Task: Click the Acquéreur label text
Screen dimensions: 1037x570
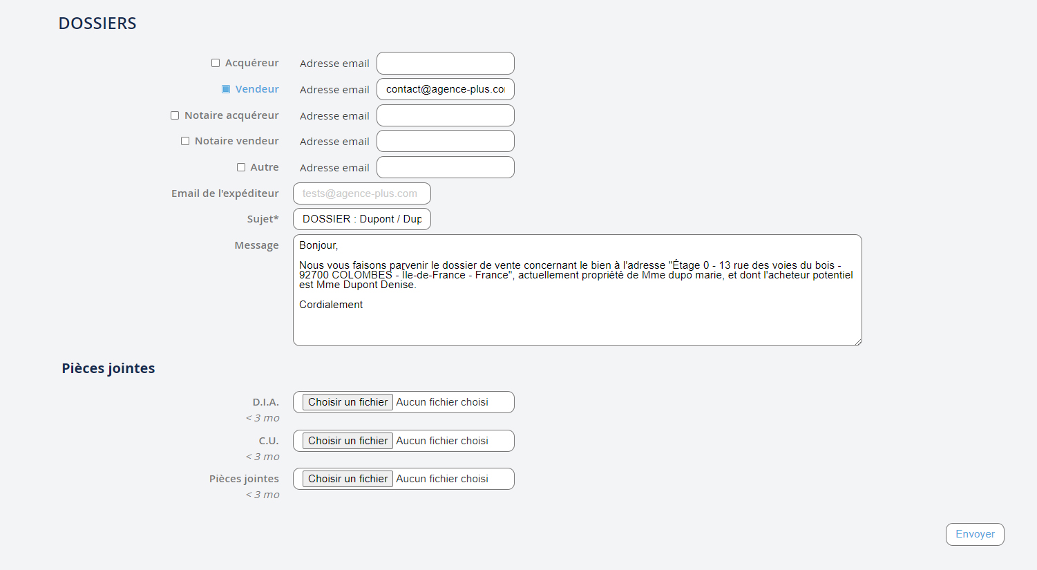Action: click(x=251, y=63)
